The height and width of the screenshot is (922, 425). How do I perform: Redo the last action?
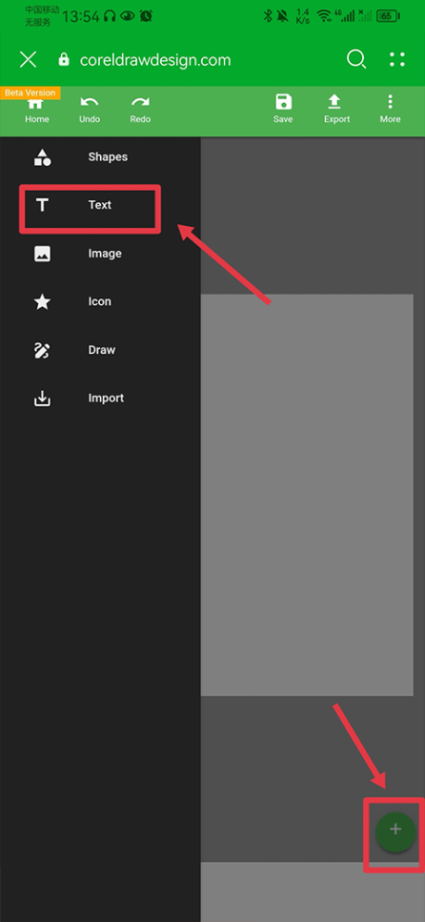coord(140,102)
